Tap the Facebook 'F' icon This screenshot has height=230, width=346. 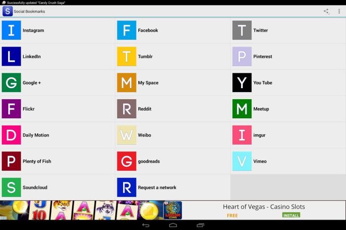pos(126,30)
